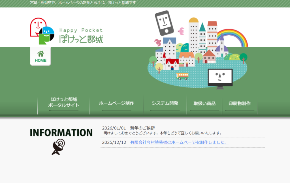Click the satellite dish icon under INFORMATION
The height and width of the screenshot is (183, 290).
pos(58,147)
